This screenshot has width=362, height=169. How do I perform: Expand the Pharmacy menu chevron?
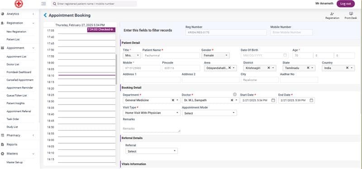pyautogui.click(x=33, y=135)
